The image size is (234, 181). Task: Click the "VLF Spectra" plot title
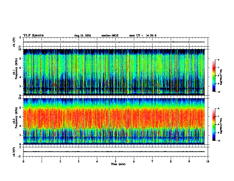pos(33,35)
